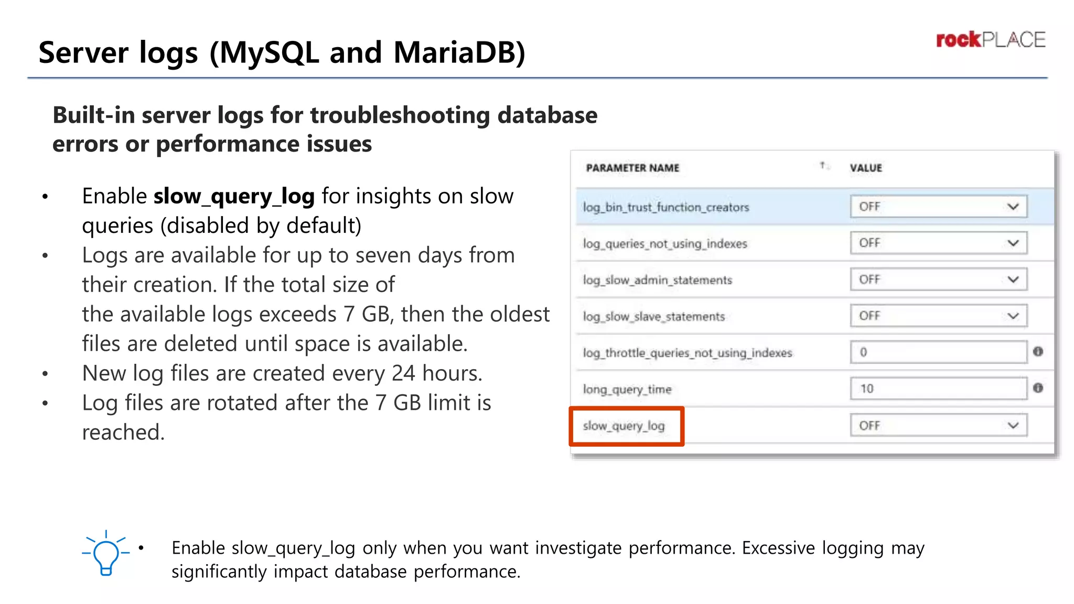Click the lightbulb tip icon
The image size is (1074, 604).
106,553
